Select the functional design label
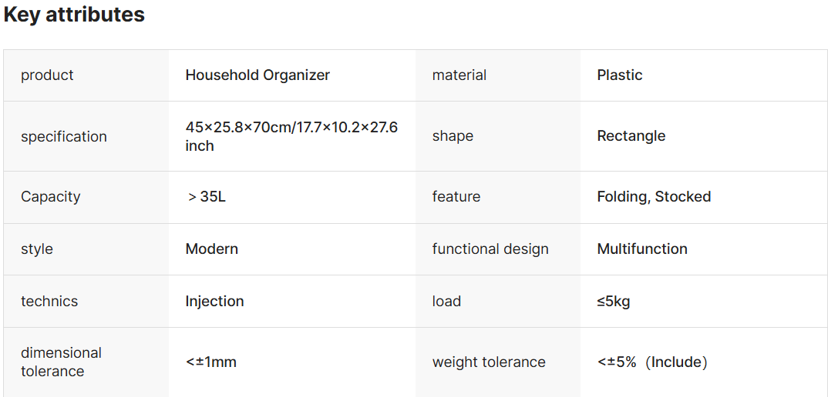 coord(490,249)
